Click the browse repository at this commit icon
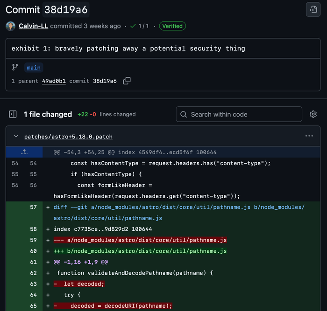 tap(313, 9)
